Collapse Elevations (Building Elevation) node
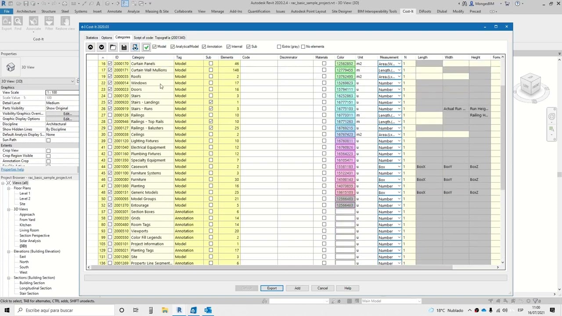562x316 pixels. coord(8,251)
